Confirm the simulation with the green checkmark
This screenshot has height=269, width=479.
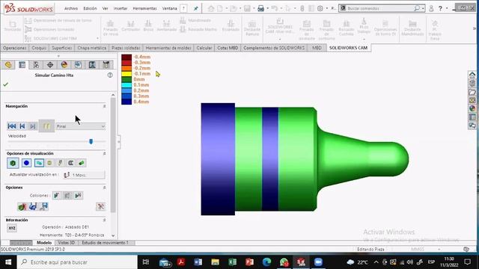(x=5, y=84)
